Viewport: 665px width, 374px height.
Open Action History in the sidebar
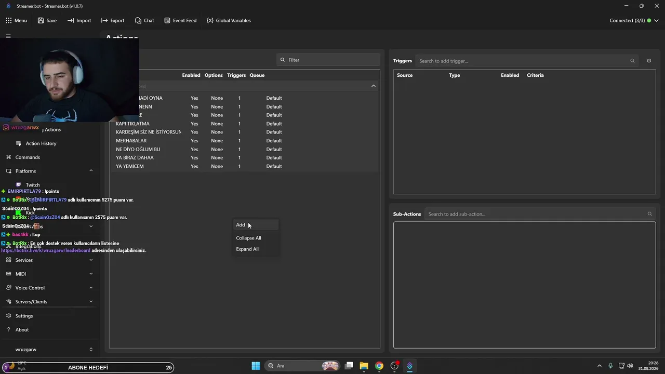tap(41, 143)
